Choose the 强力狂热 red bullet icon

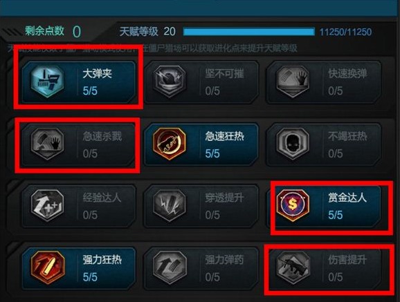point(48,267)
